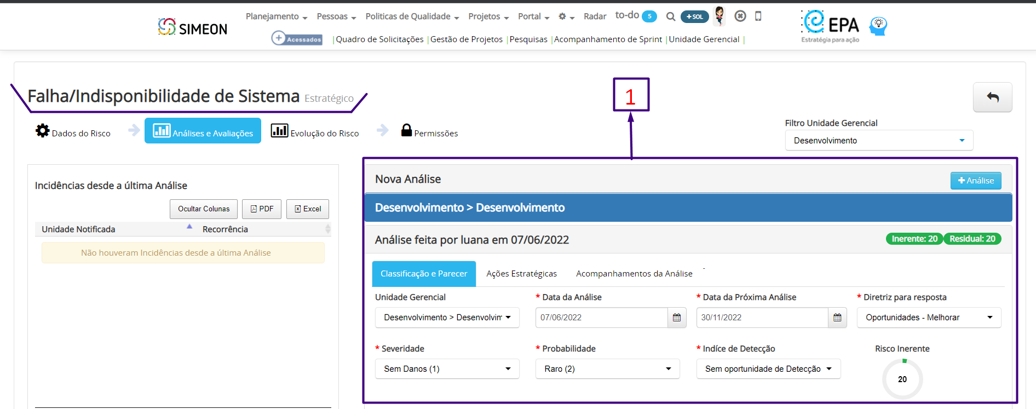Open the Severidade dropdown
Screen dimensions: 1036x409
(x=447, y=369)
